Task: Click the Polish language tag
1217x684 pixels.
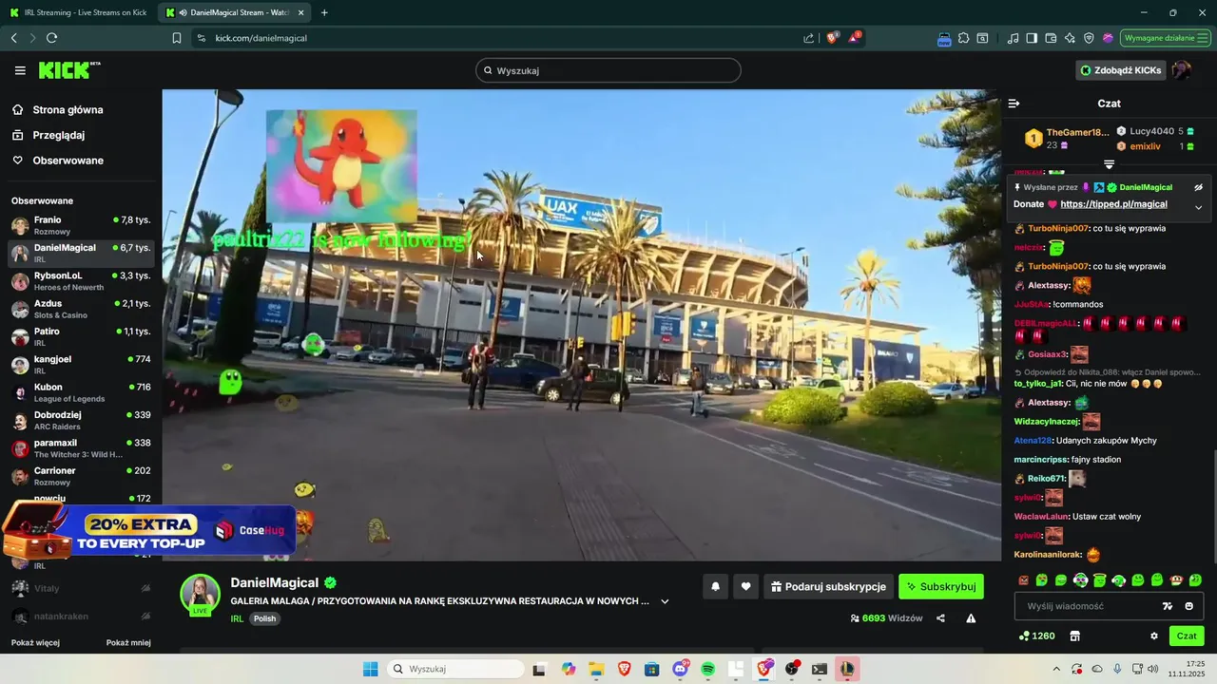Action: point(264,618)
